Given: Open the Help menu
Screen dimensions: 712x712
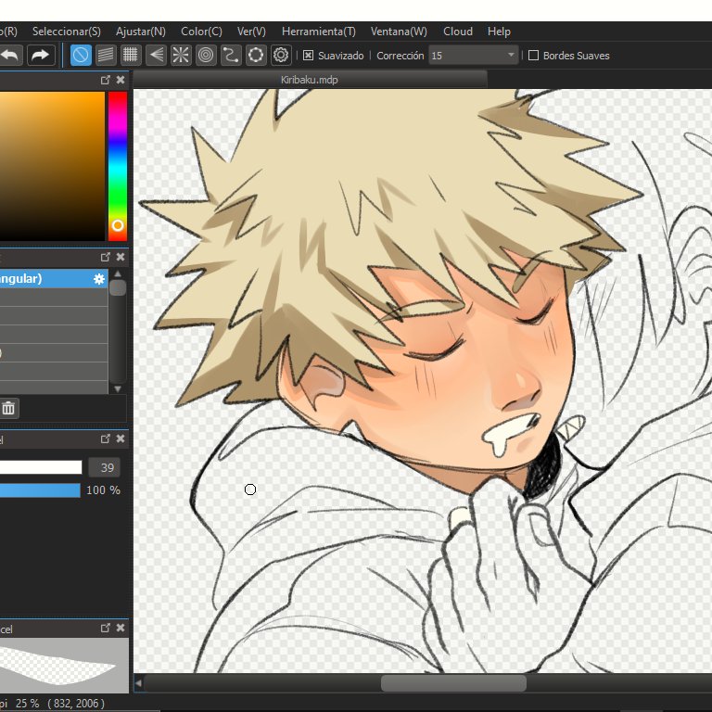Looking at the screenshot, I should click(499, 32).
